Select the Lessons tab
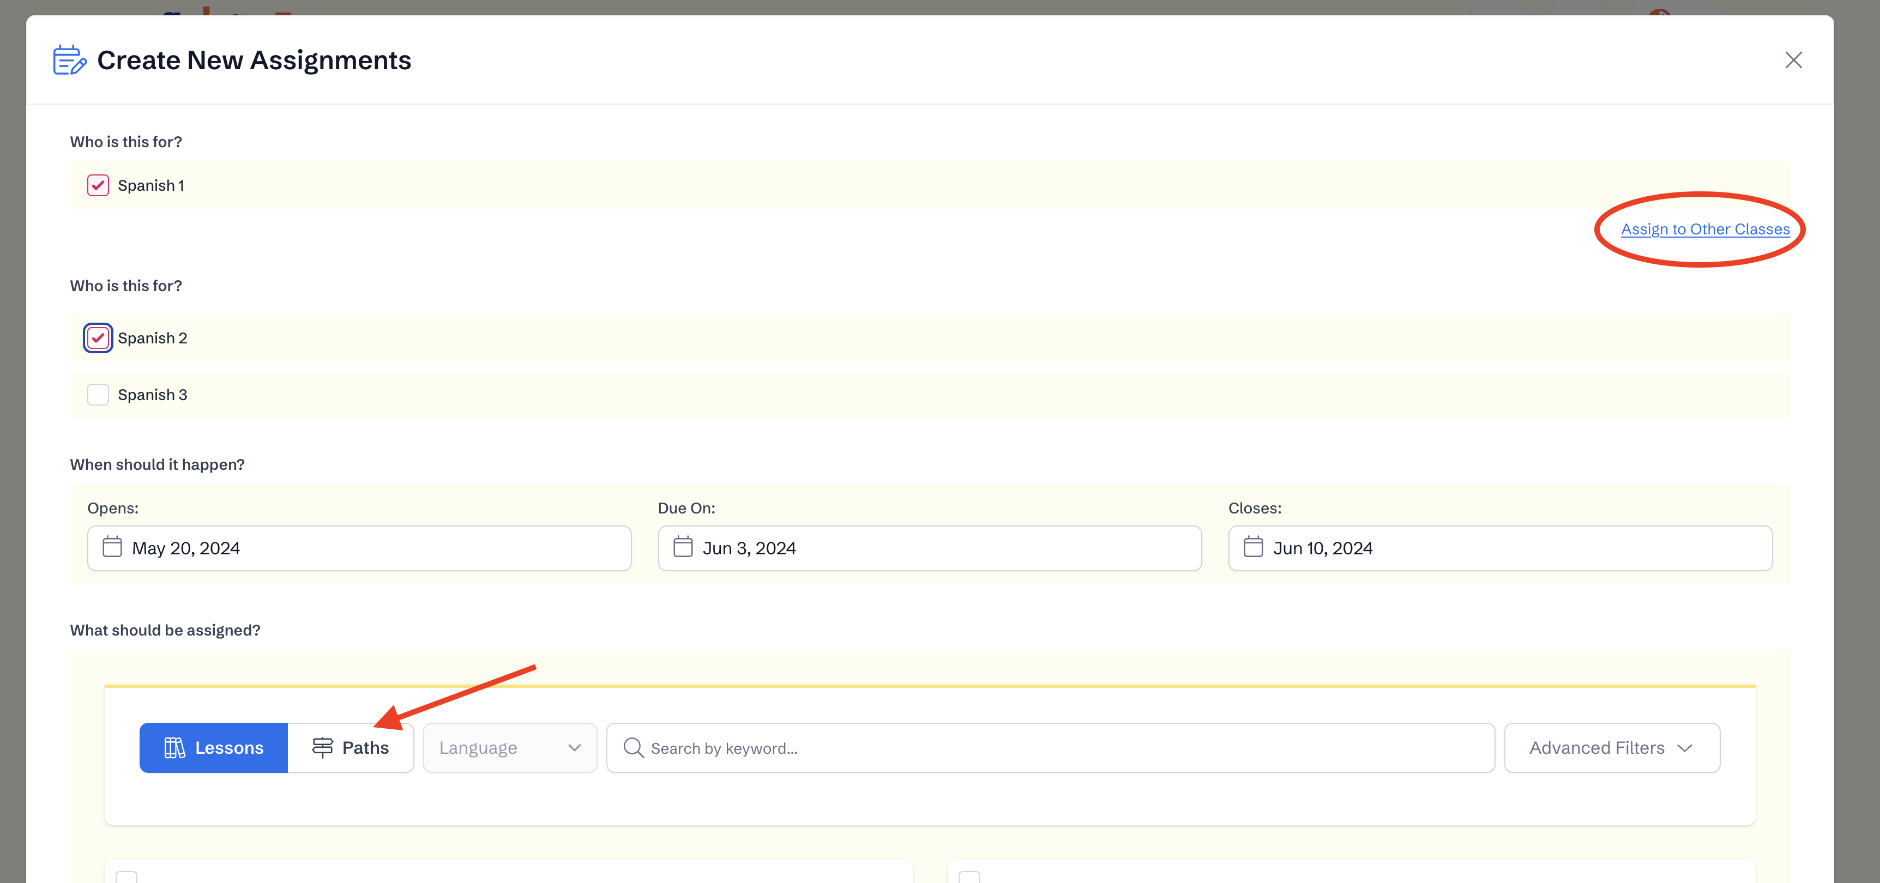 click(214, 748)
